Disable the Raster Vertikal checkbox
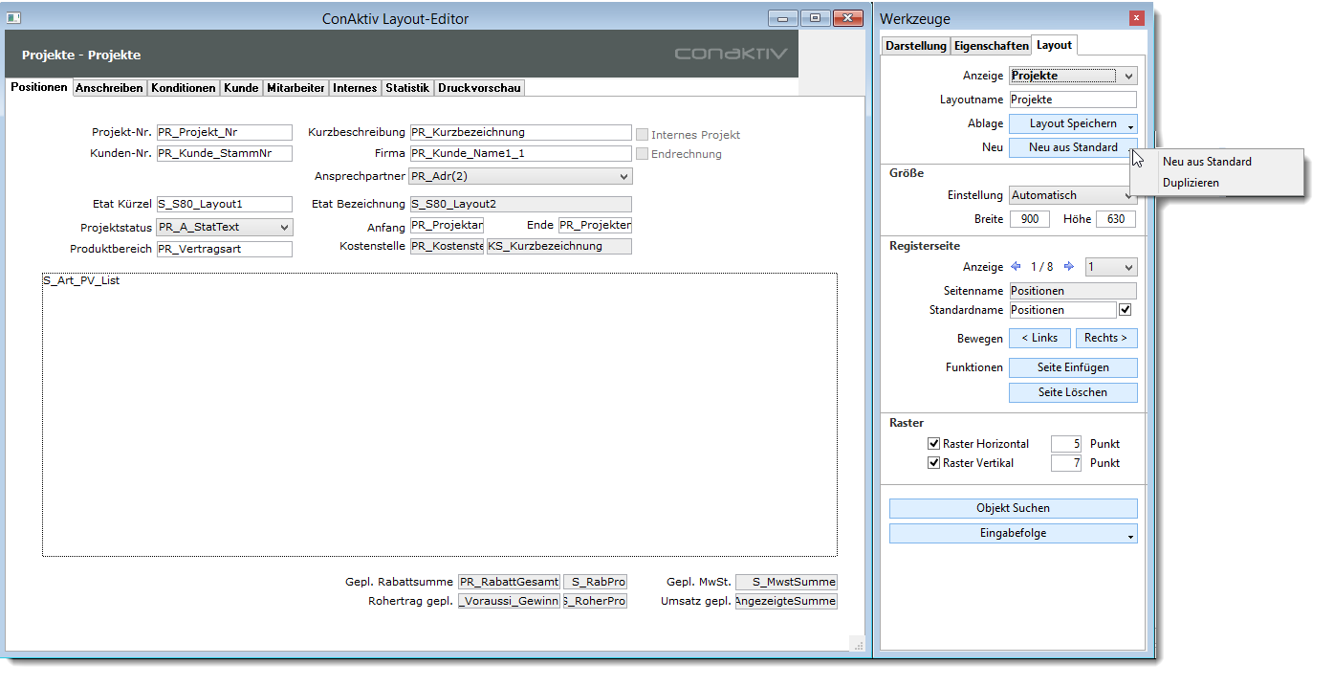The width and height of the screenshot is (1334, 687). [x=934, y=463]
